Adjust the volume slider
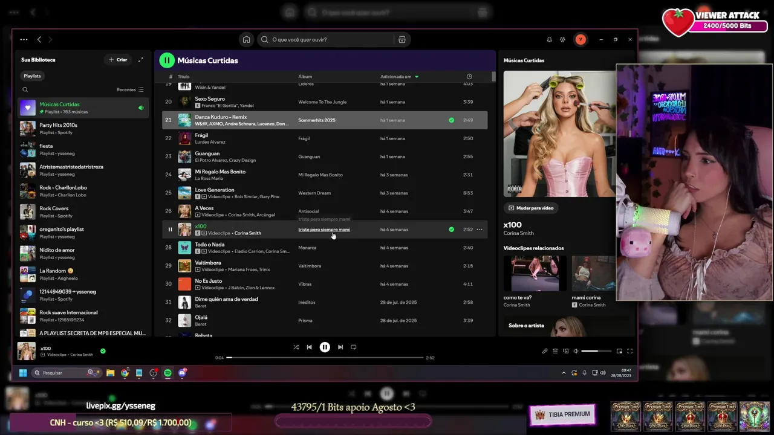This screenshot has width=774, height=435. (x=597, y=351)
